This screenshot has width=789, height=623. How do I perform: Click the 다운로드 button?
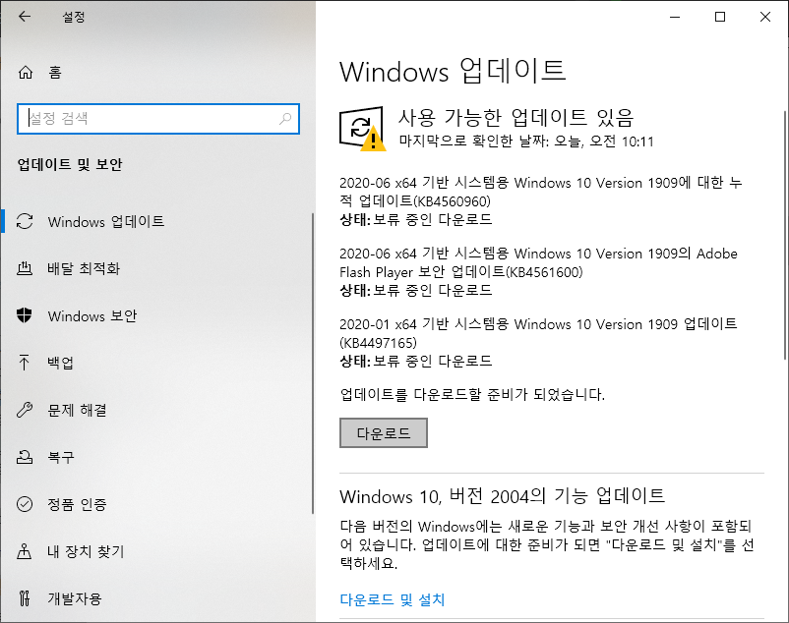click(x=384, y=432)
